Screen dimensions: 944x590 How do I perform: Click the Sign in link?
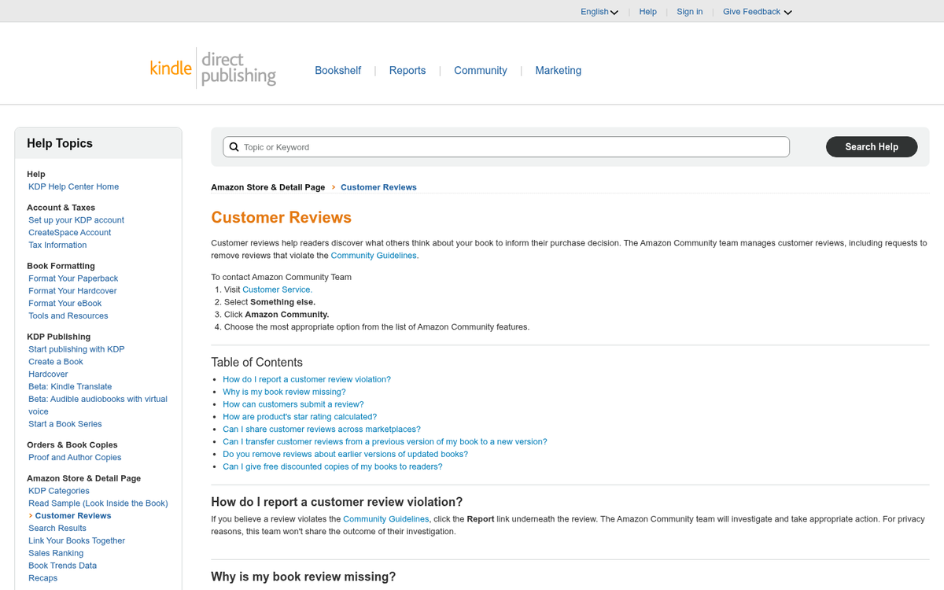point(689,11)
